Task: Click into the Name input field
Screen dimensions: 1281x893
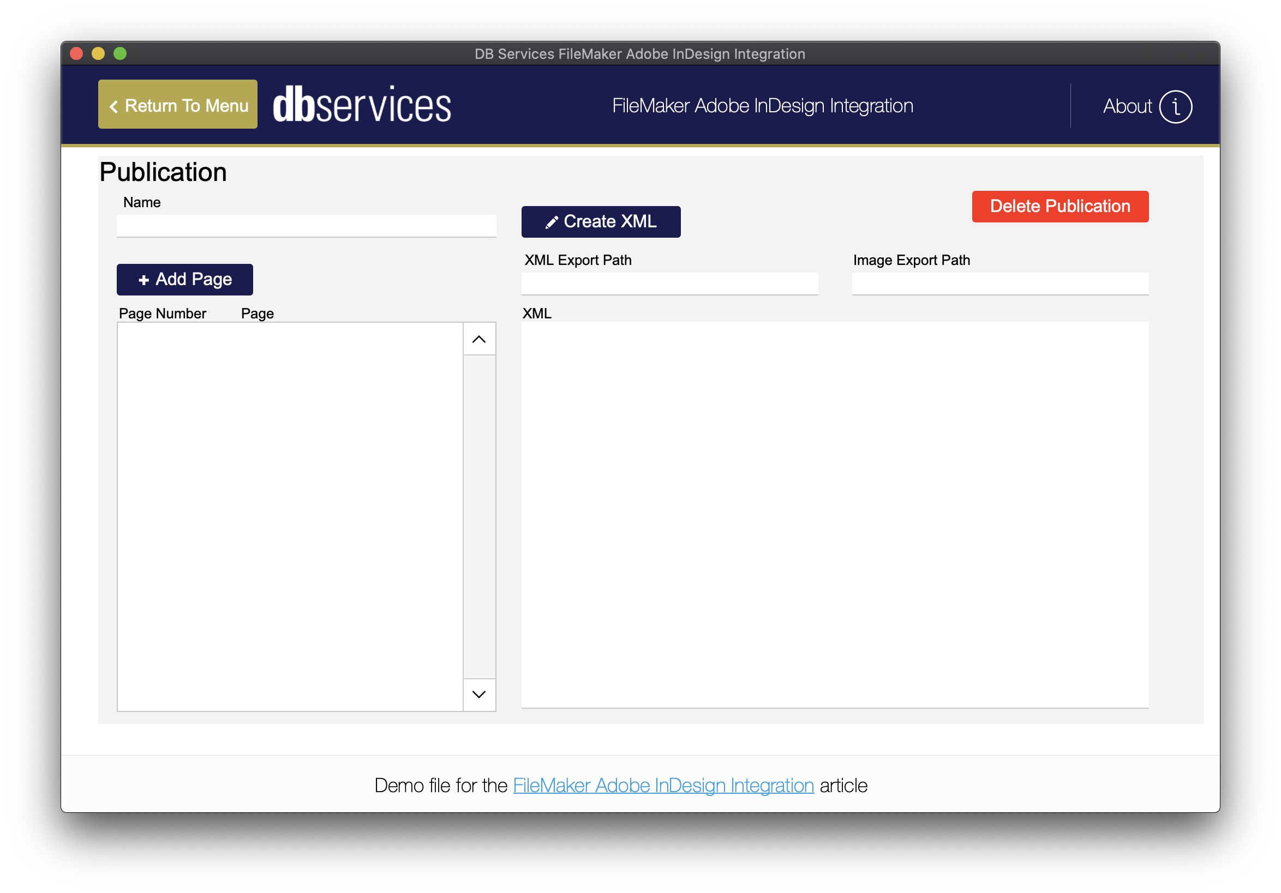Action: 306,226
